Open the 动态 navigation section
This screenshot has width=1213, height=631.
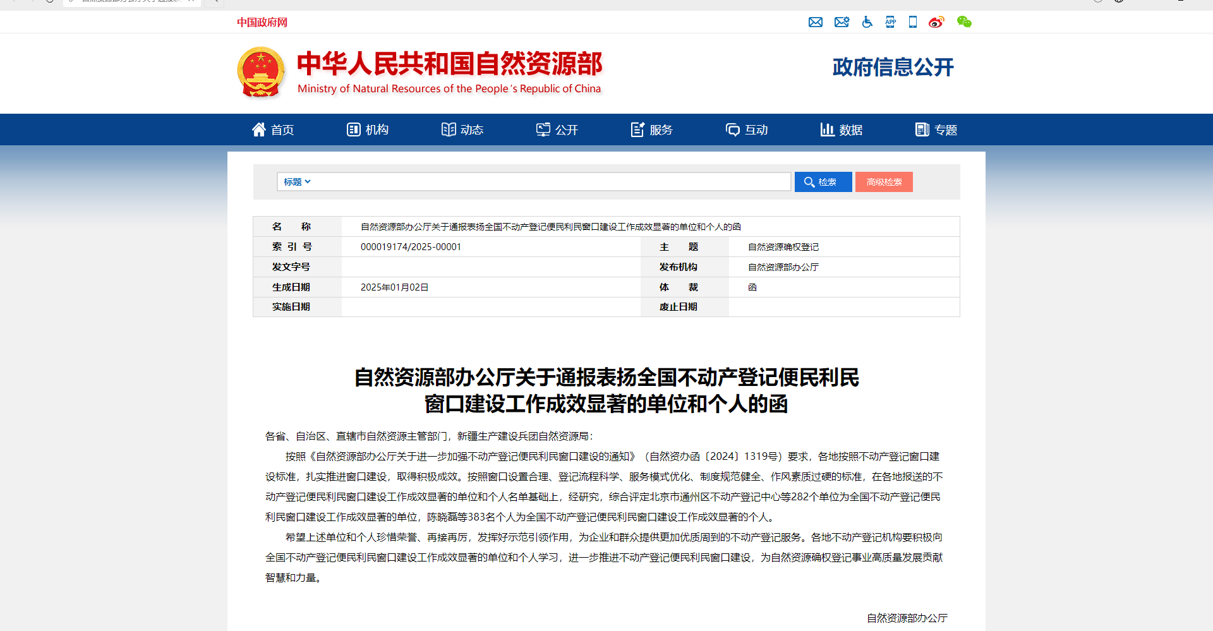[462, 129]
